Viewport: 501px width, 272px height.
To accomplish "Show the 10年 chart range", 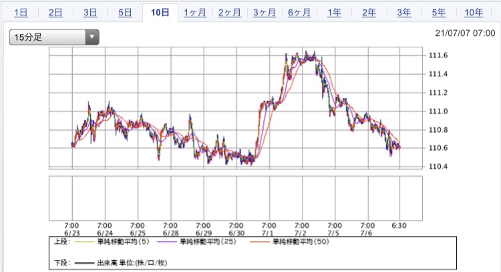I will point(474,13).
